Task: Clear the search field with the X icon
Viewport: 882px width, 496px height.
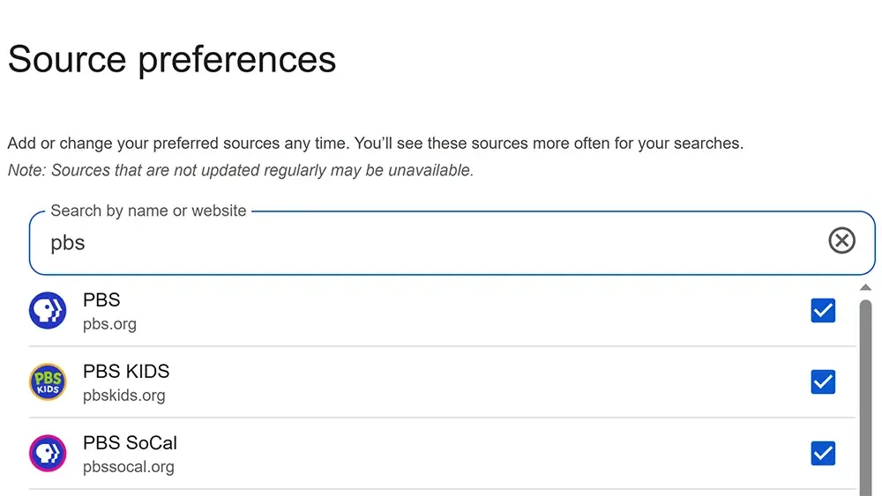Action: point(841,240)
